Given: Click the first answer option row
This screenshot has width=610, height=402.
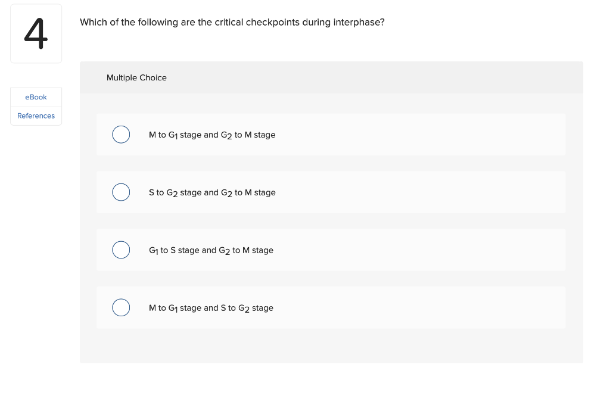Looking at the screenshot, I should pos(331,135).
